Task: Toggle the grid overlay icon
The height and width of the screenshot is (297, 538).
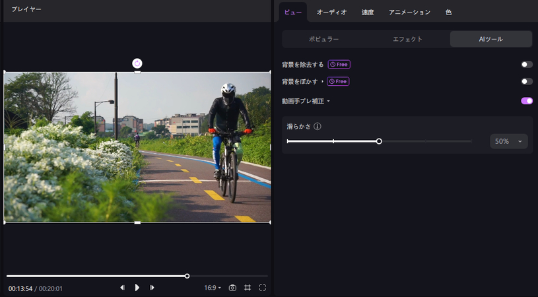Action: click(248, 288)
